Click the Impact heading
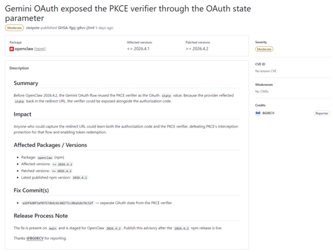The image size is (333, 252). (23, 114)
